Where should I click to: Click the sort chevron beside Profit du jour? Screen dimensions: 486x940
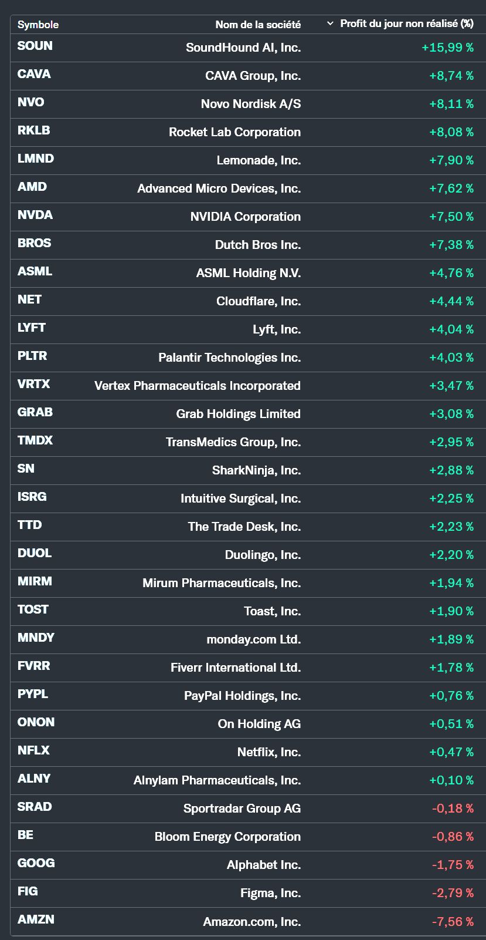pos(330,23)
